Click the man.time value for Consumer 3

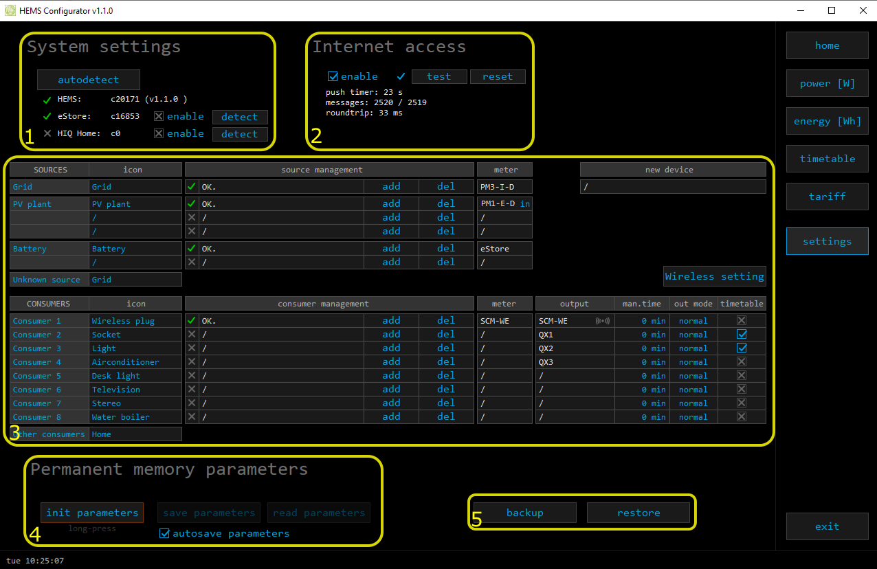(x=643, y=348)
